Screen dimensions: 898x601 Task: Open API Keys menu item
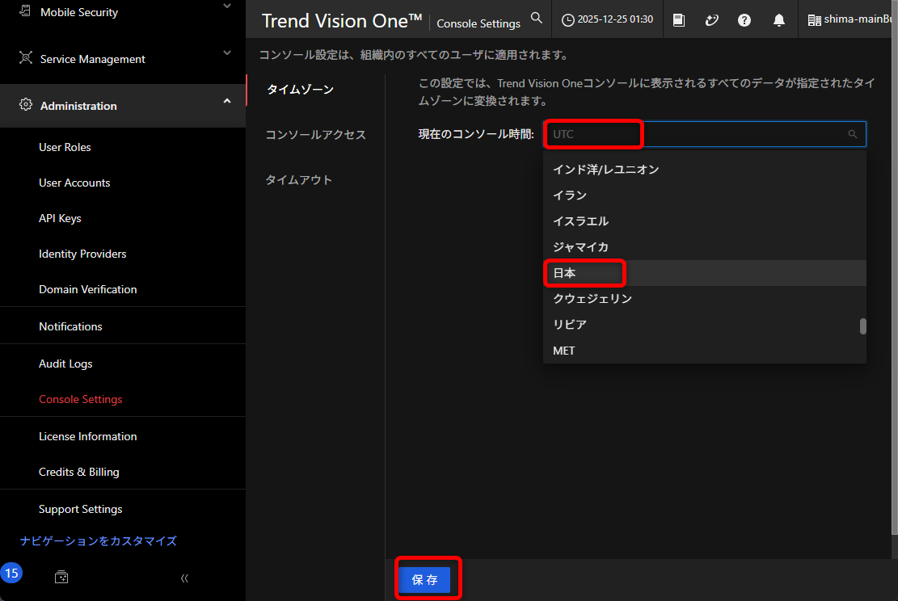(60, 218)
